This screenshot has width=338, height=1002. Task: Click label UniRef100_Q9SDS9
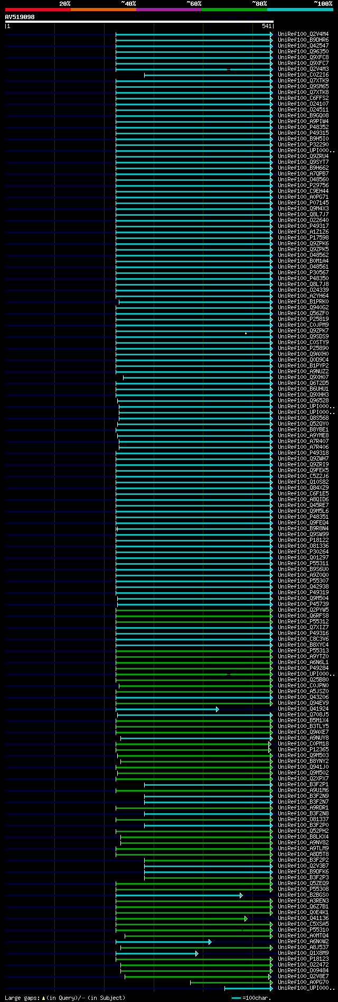point(303,336)
